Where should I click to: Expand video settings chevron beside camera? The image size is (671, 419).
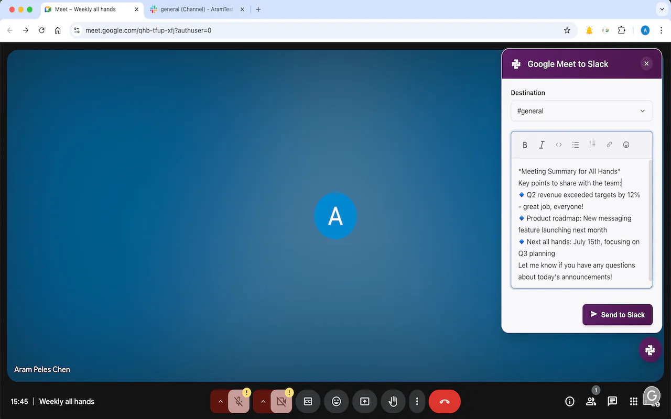pos(263,402)
